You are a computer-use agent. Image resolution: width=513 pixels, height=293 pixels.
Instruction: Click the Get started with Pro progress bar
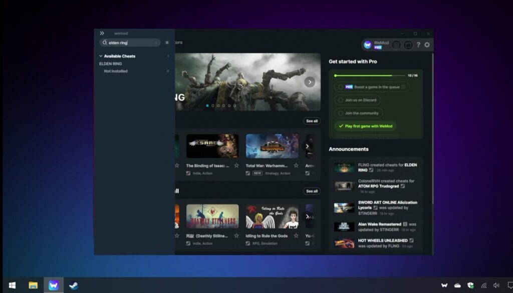(369, 75)
